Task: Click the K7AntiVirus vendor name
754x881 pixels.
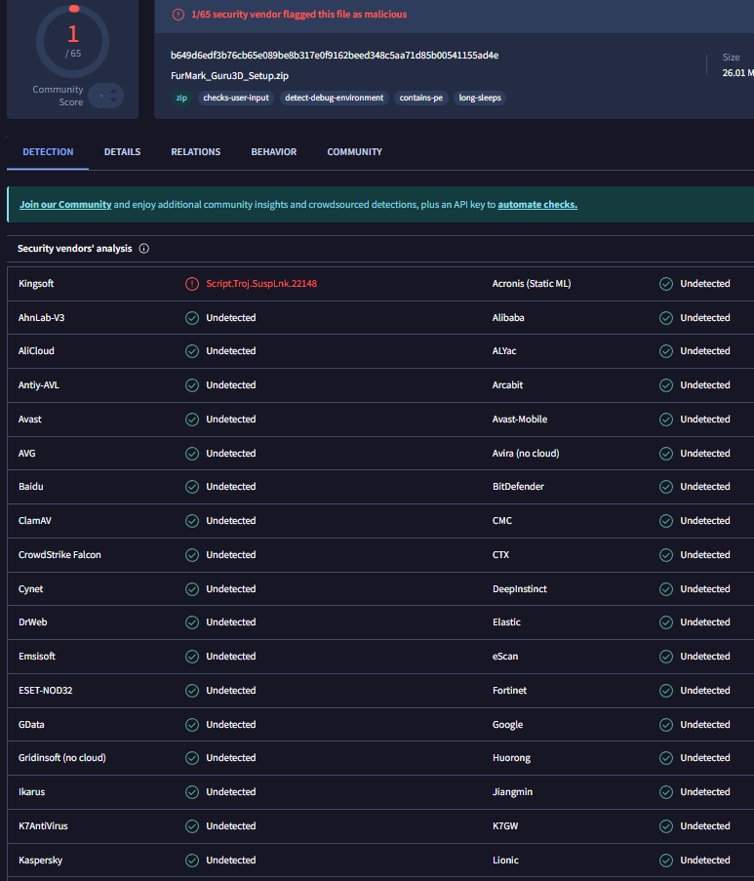Action: coord(43,826)
